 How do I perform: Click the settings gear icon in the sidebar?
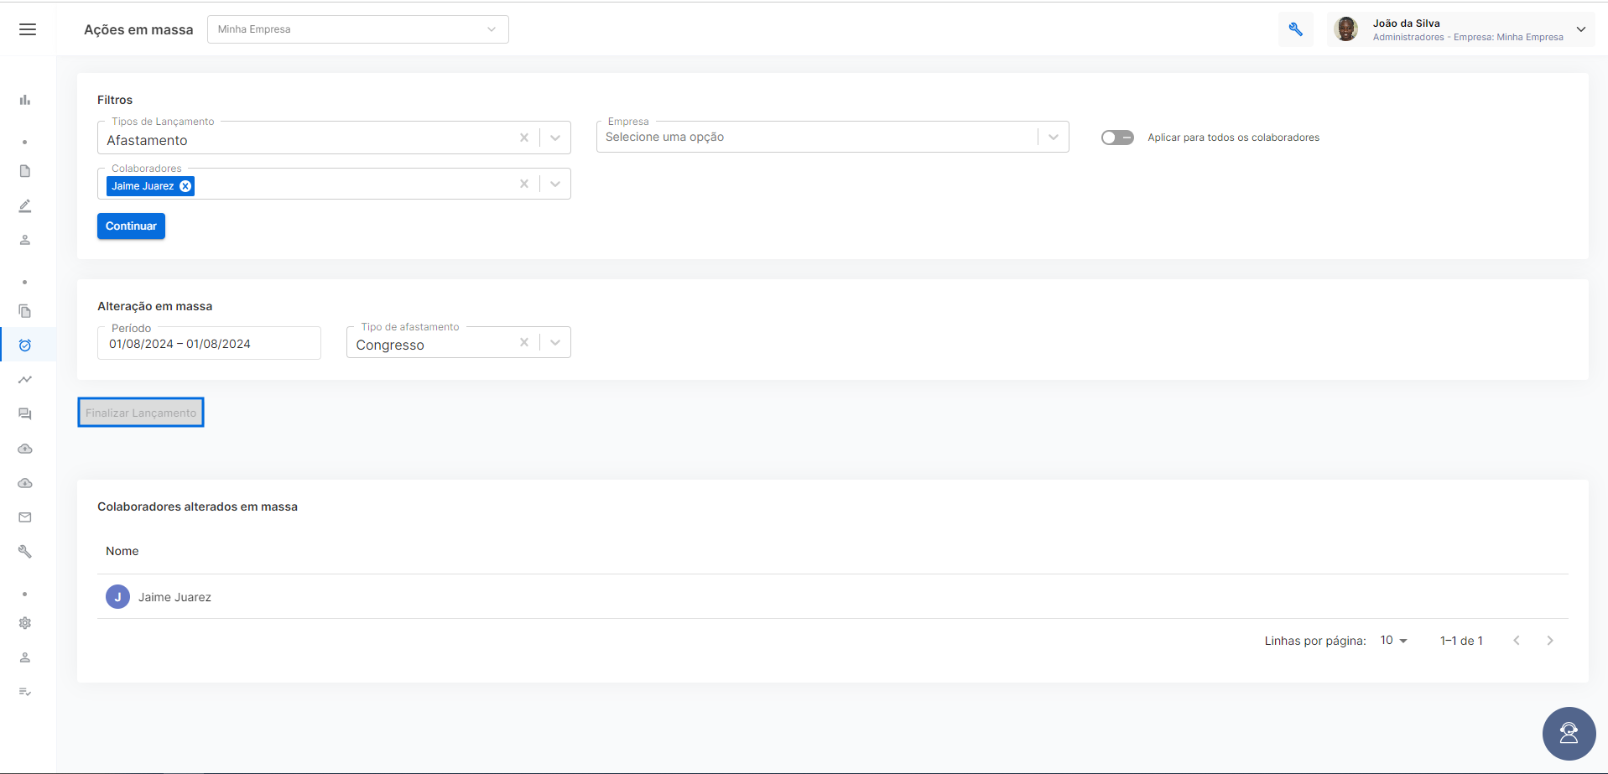tap(25, 623)
